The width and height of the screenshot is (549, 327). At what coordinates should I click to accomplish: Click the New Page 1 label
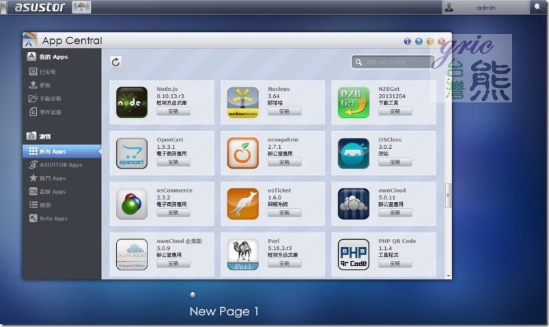click(x=224, y=311)
